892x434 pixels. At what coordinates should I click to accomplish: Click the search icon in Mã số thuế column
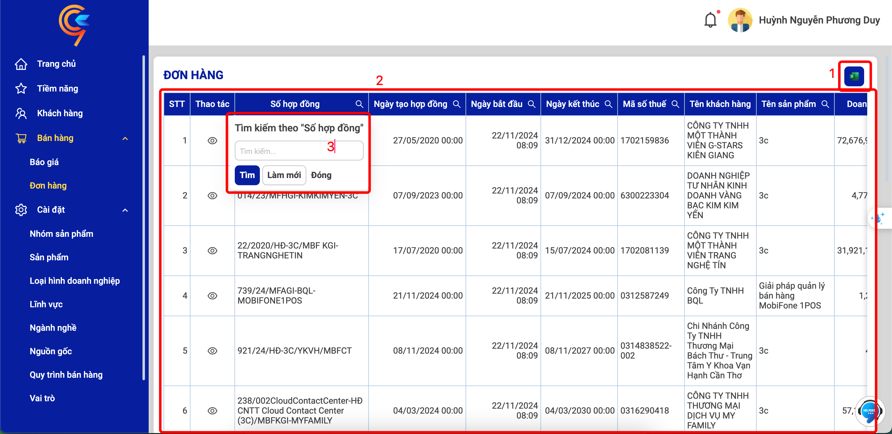click(675, 104)
